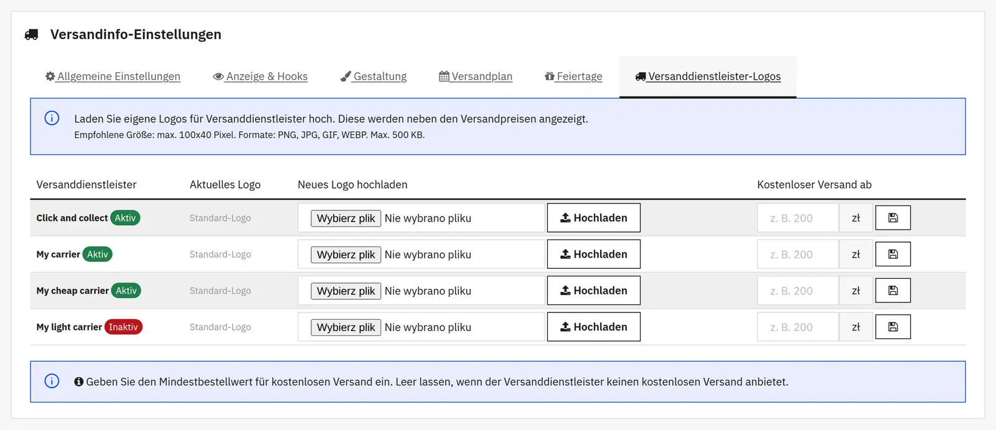
Task: Click Hochladen for Click and collect
Action: coord(594,218)
